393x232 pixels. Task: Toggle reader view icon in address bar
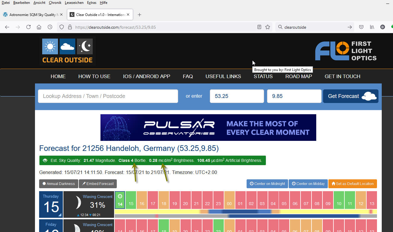[x=259, y=27]
